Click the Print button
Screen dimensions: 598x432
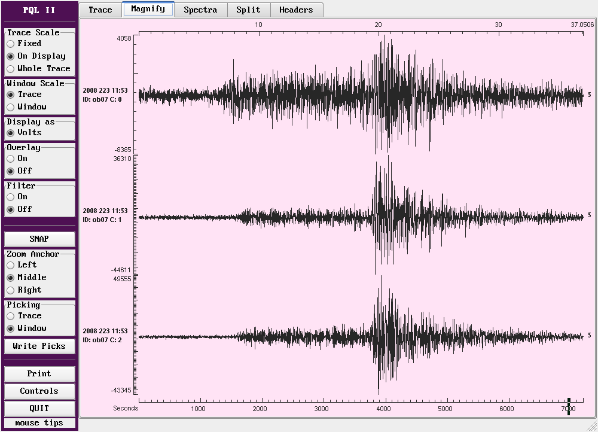(x=39, y=374)
